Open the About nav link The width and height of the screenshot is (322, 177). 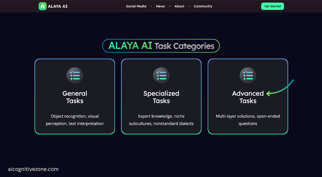179,6
